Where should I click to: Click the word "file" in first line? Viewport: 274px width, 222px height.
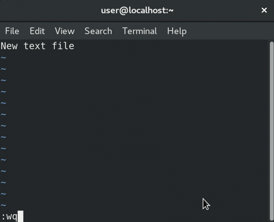tap(63, 46)
